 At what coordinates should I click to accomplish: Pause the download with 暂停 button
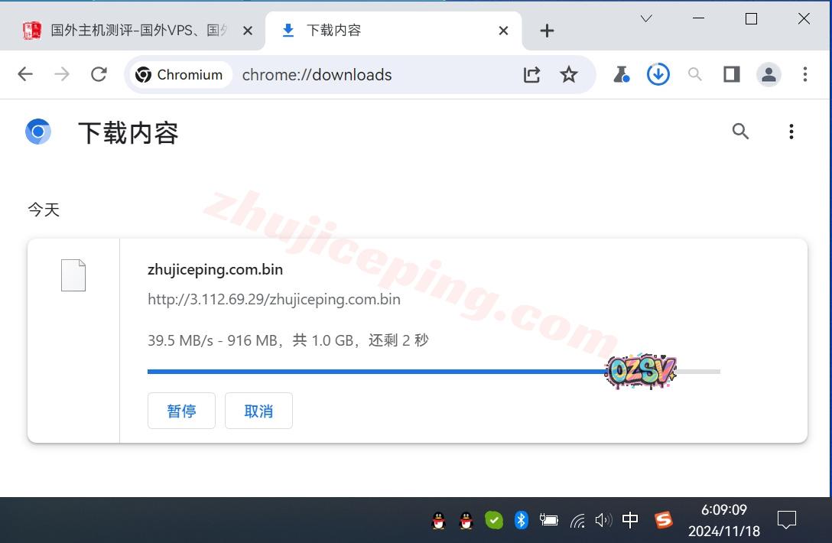click(x=181, y=411)
